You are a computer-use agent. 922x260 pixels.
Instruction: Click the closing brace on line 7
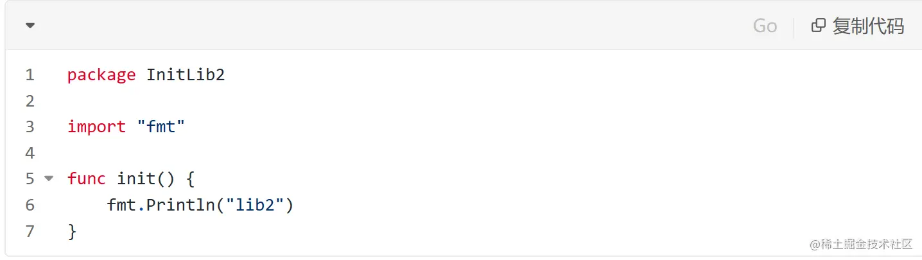(72, 231)
